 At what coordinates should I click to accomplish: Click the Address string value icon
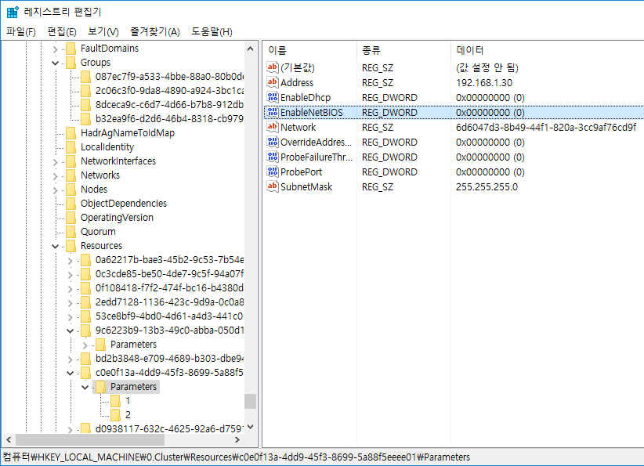(x=273, y=82)
